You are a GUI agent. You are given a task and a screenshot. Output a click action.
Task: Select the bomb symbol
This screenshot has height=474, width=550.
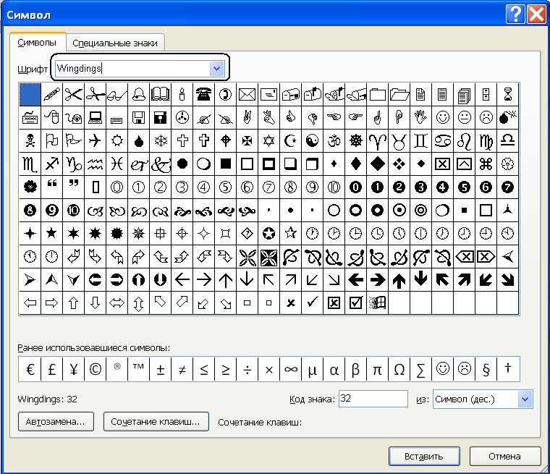(507, 117)
